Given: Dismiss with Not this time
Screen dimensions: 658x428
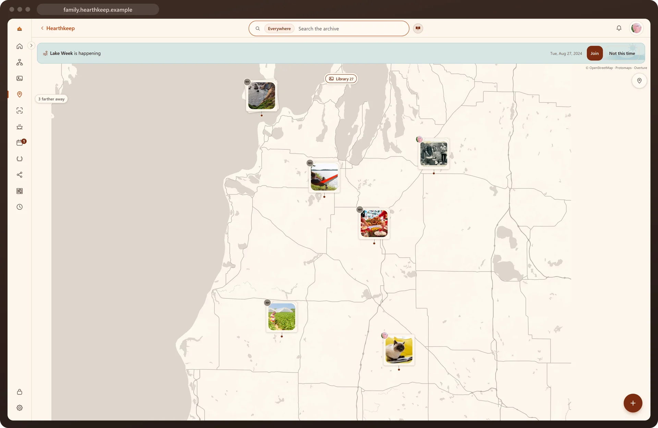Looking at the screenshot, I should pos(622,53).
